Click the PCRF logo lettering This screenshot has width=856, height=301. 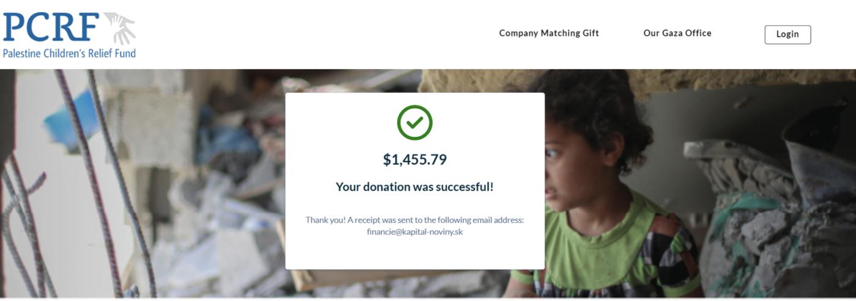coord(51,27)
